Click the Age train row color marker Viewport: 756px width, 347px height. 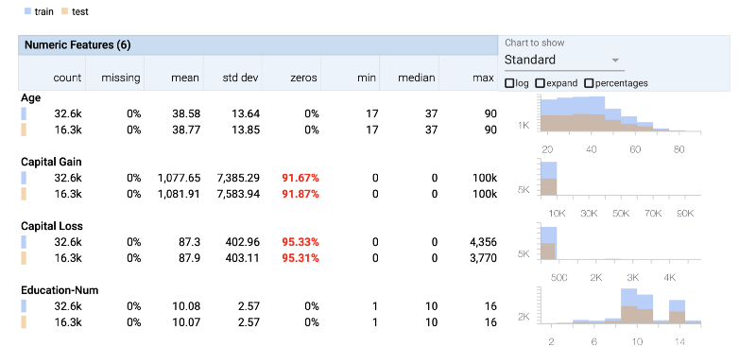click(x=24, y=113)
